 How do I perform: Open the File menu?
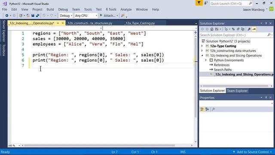click(x=5, y=9)
